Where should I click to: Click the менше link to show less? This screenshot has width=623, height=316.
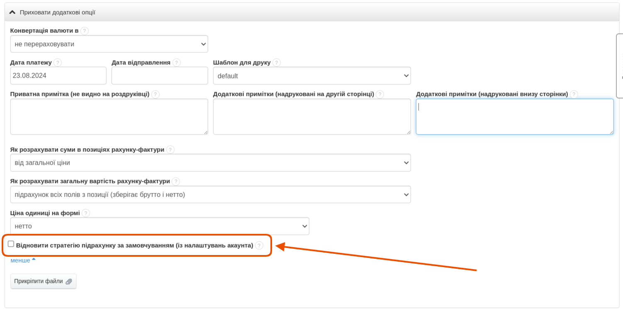(x=20, y=260)
